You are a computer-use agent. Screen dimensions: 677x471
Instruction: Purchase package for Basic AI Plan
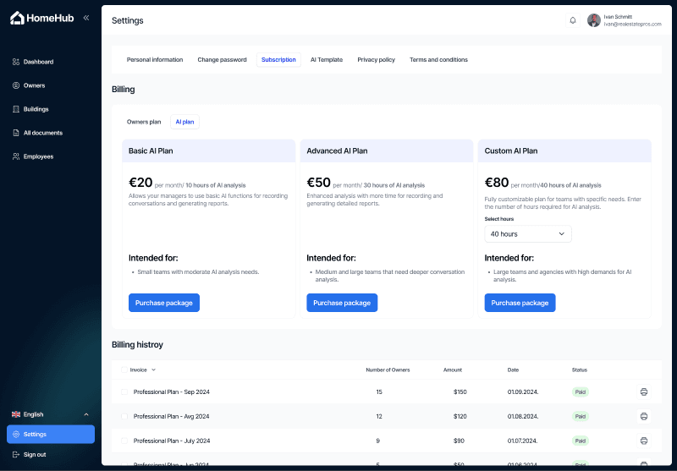coord(164,303)
